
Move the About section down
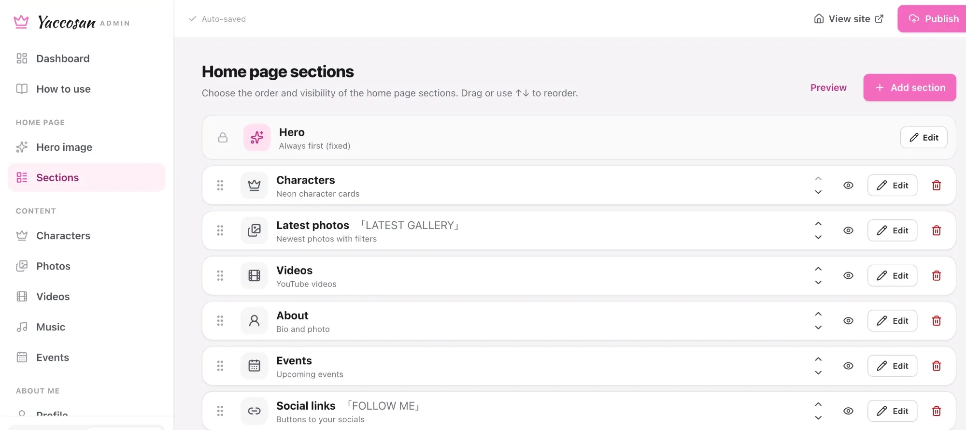(818, 328)
